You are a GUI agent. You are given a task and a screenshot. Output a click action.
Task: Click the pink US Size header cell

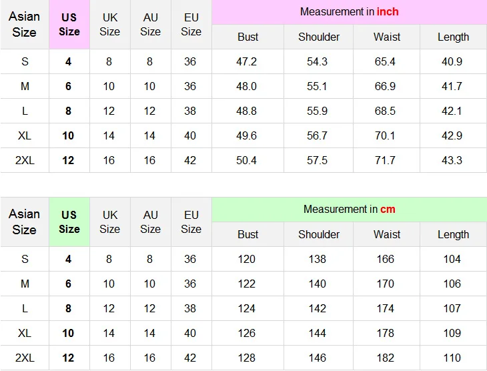click(x=69, y=25)
